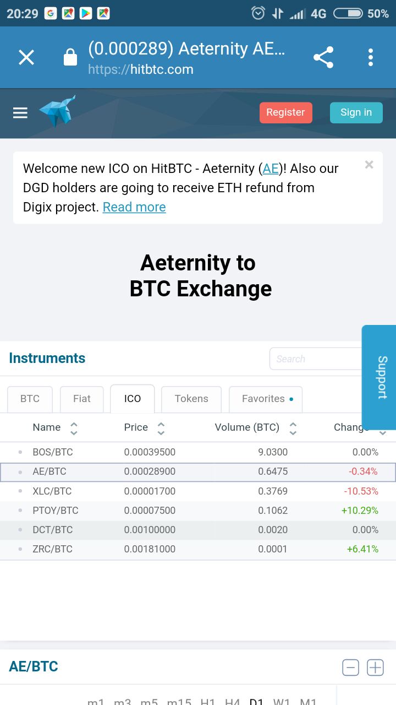Open the browser three-dot overflow menu

click(x=371, y=57)
